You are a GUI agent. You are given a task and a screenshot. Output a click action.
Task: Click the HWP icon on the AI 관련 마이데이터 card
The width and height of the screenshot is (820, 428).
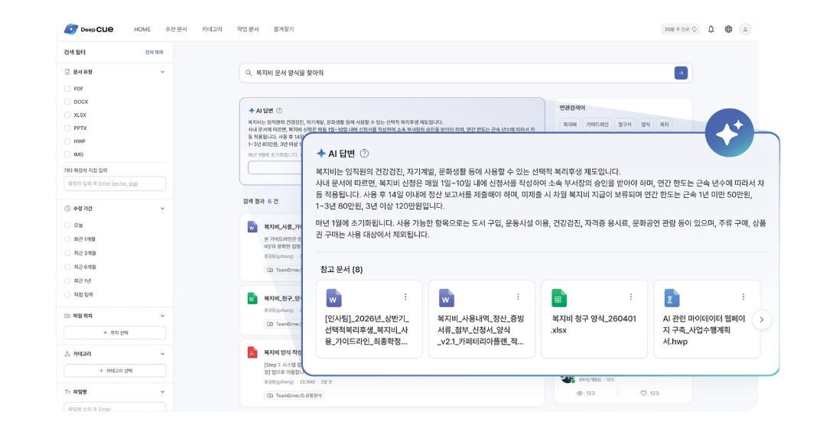coord(672,298)
